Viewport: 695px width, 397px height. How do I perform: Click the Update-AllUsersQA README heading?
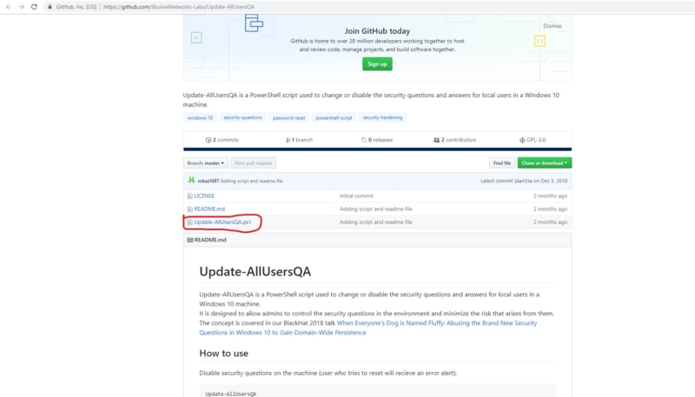coord(255,271)
